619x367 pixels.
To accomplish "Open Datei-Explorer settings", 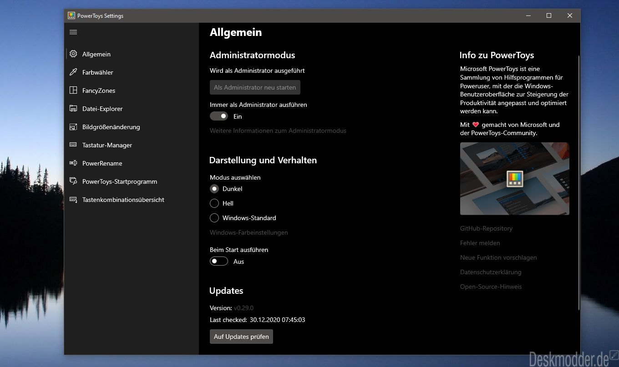I will (x=132, y=109).
